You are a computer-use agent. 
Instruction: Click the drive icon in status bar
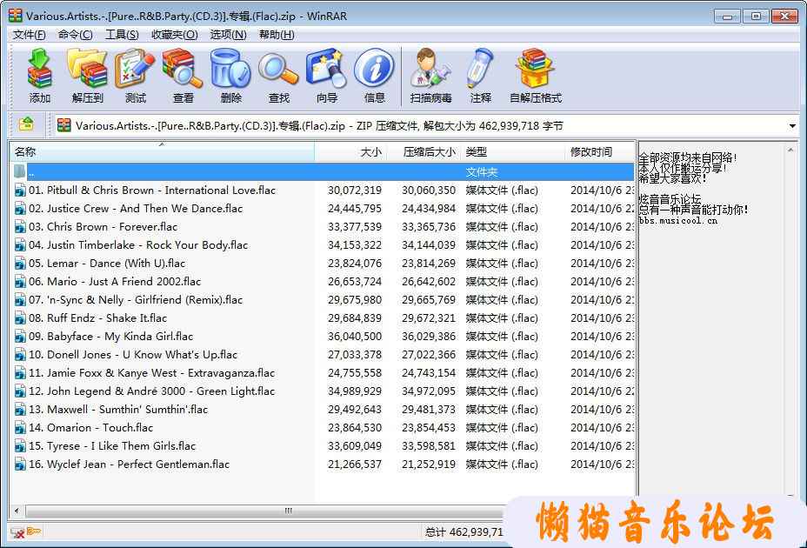click(x=17, y=532)
